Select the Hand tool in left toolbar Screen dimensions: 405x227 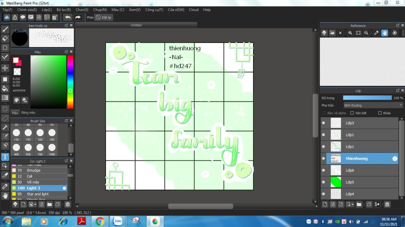click(x=5, y=196)
